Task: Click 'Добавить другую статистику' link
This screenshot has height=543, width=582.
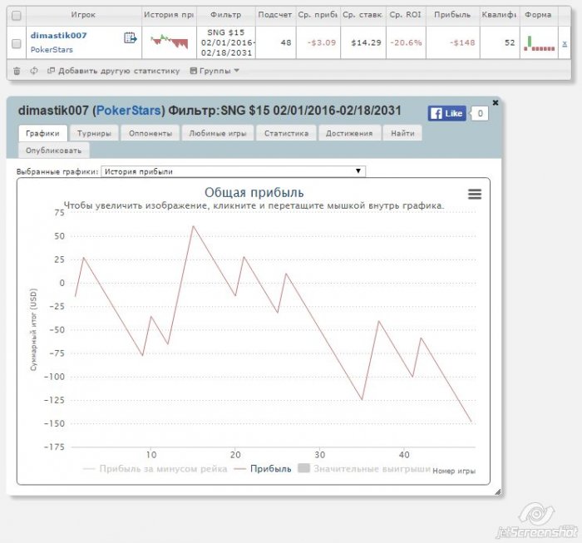Action: pyautogui.click(x=113, y=71)
